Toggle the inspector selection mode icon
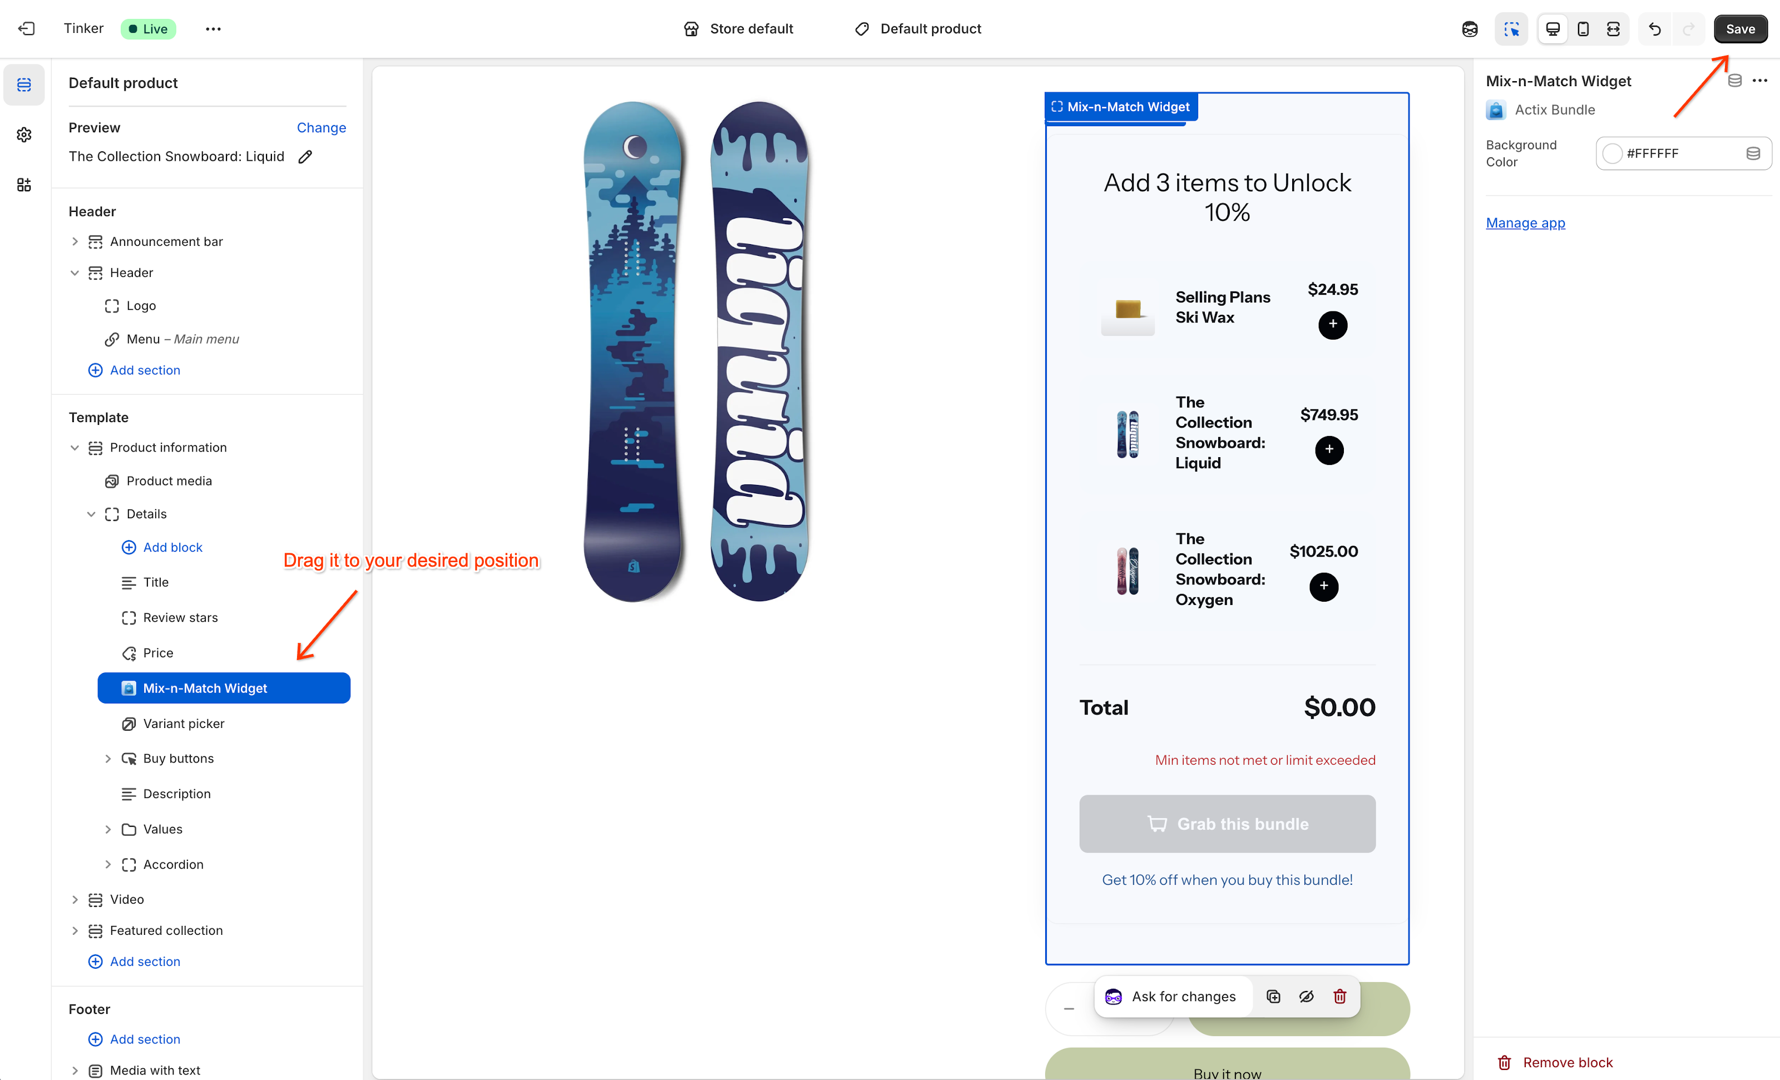 (x=1511, y=29)
